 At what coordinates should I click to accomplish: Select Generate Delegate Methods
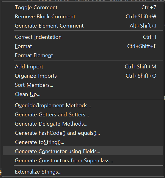tap(83, 124)
